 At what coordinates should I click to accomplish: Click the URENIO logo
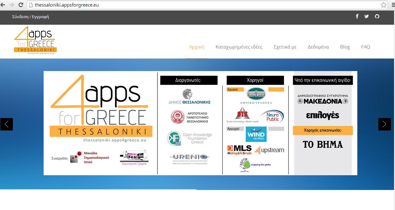189,159
